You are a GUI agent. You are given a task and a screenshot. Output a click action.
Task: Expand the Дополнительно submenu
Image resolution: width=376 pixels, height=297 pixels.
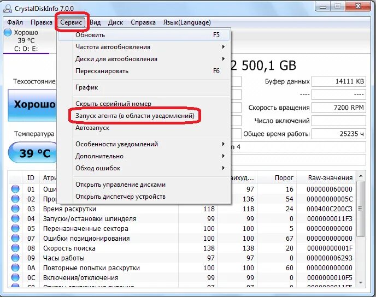(144, 156)
